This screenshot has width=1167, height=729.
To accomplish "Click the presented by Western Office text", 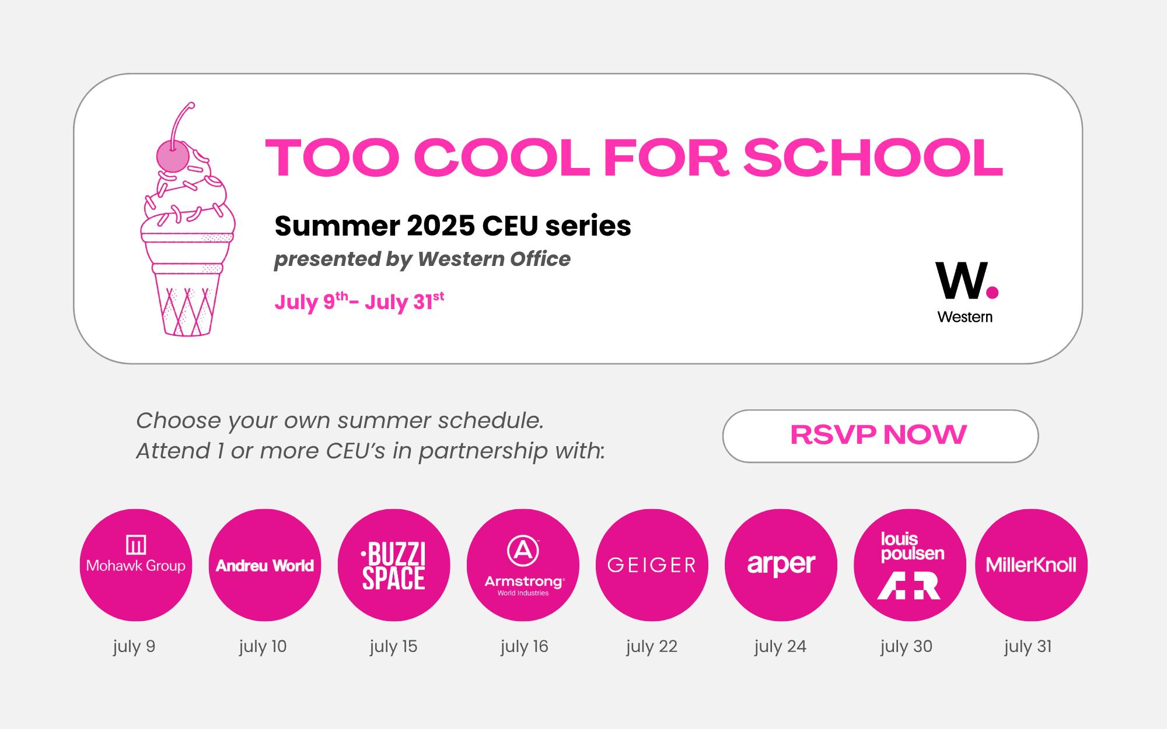I will point(422,260).
